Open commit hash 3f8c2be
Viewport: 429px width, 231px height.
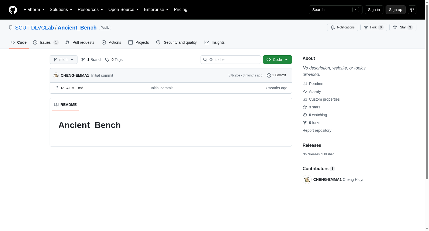[234, 75]
